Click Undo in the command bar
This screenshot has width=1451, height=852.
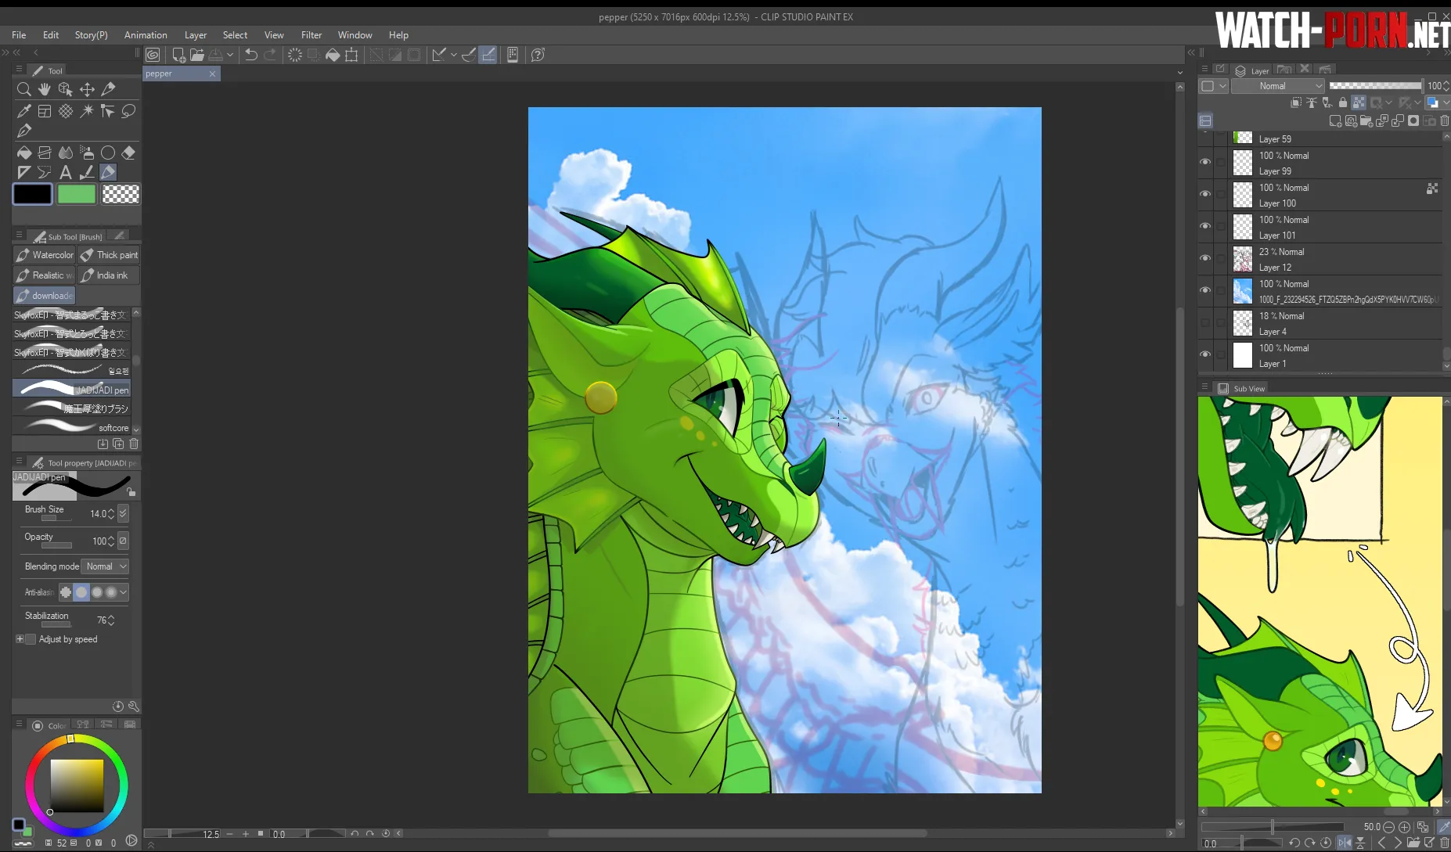tap(251, 55)
